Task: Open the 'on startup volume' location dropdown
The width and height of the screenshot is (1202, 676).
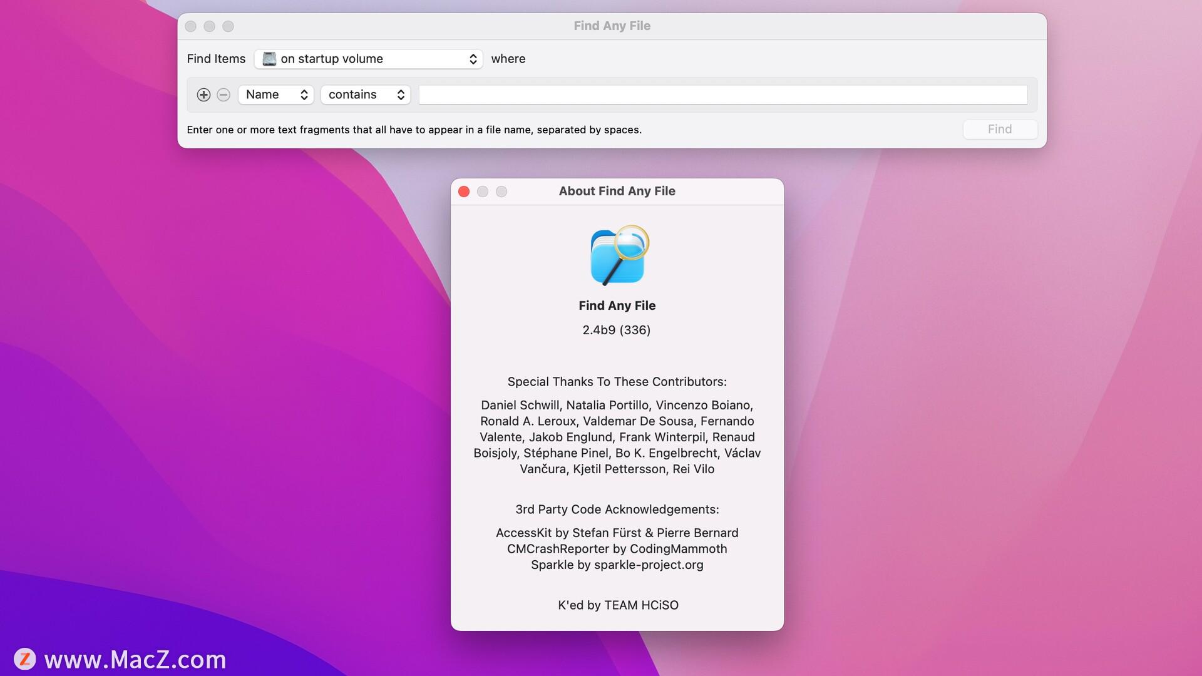Action: click(368, 59)
